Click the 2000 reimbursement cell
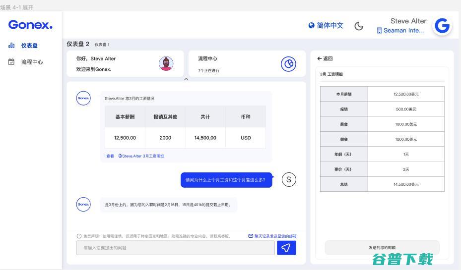The width and height of the screenshot is (461, 270). coord(165,138)
